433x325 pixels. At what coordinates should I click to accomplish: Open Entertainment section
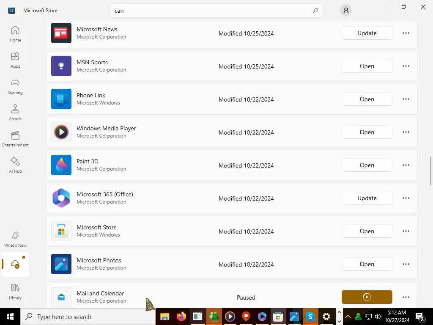(x=15, y=139)
